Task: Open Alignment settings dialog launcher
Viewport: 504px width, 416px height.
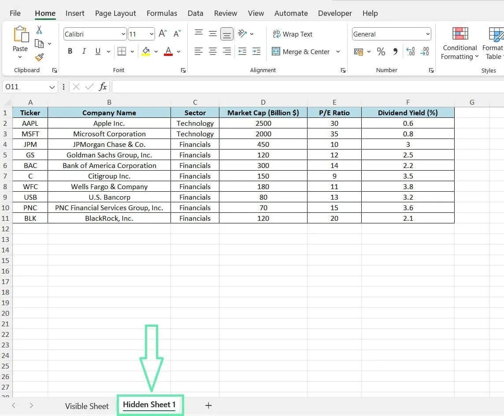Action: pos(343,70)
